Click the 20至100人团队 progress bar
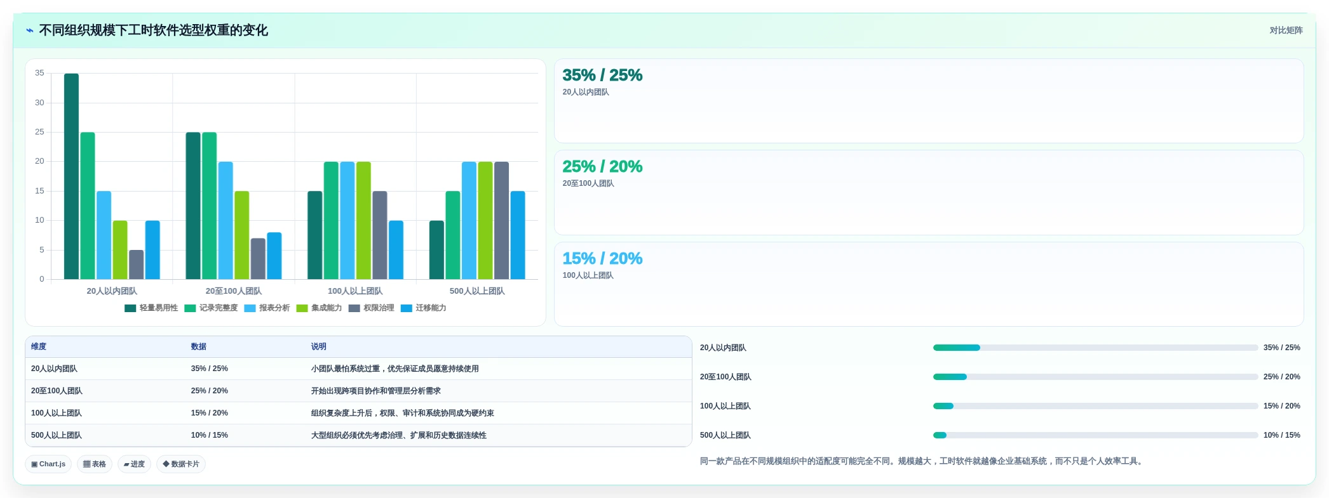The image size is (1329, 498). [1095, 377]
